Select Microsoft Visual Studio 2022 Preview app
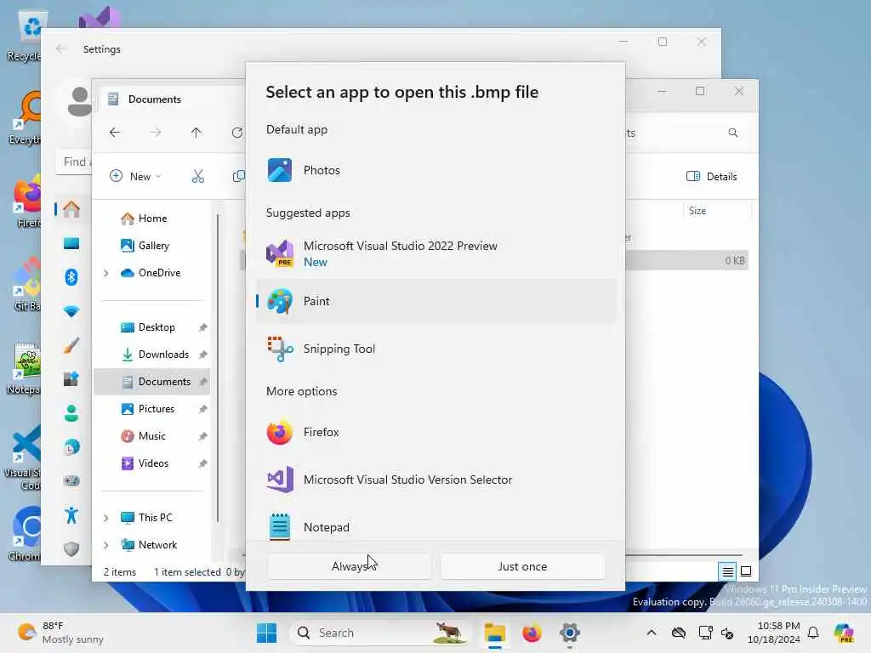Screen dimensions: 871x653 pyautogui.click(x=436, y=253)
